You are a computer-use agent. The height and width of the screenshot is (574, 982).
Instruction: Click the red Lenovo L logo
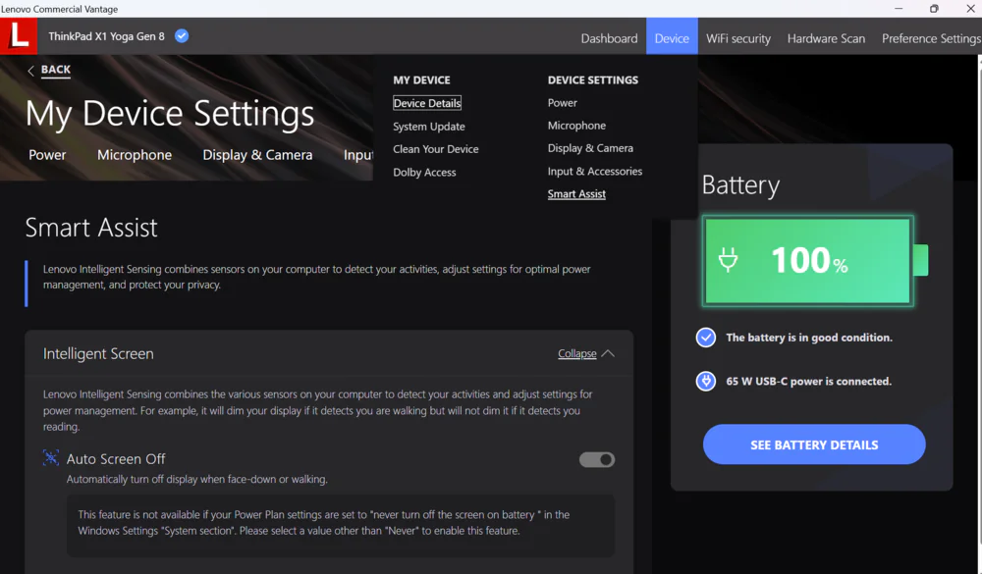18,35
